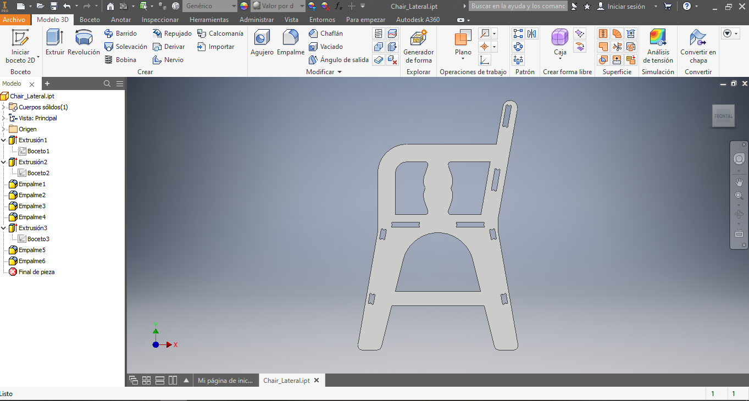Activate the Empalme tool in the ribbon
Screen dimensions: 749x401
pos(291,43)
